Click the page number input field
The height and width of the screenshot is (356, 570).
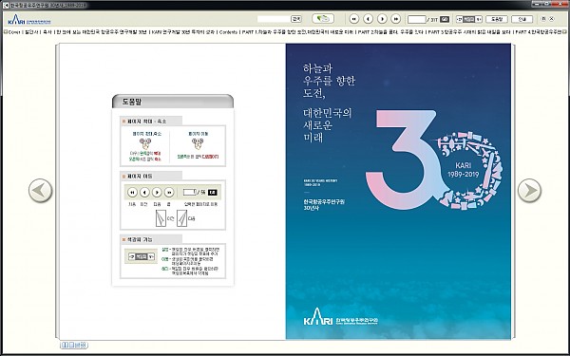point(417,19)
